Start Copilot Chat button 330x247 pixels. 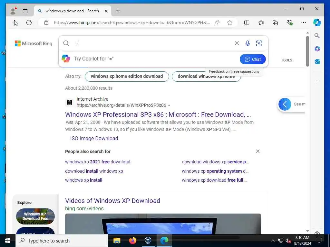[253, 59]
